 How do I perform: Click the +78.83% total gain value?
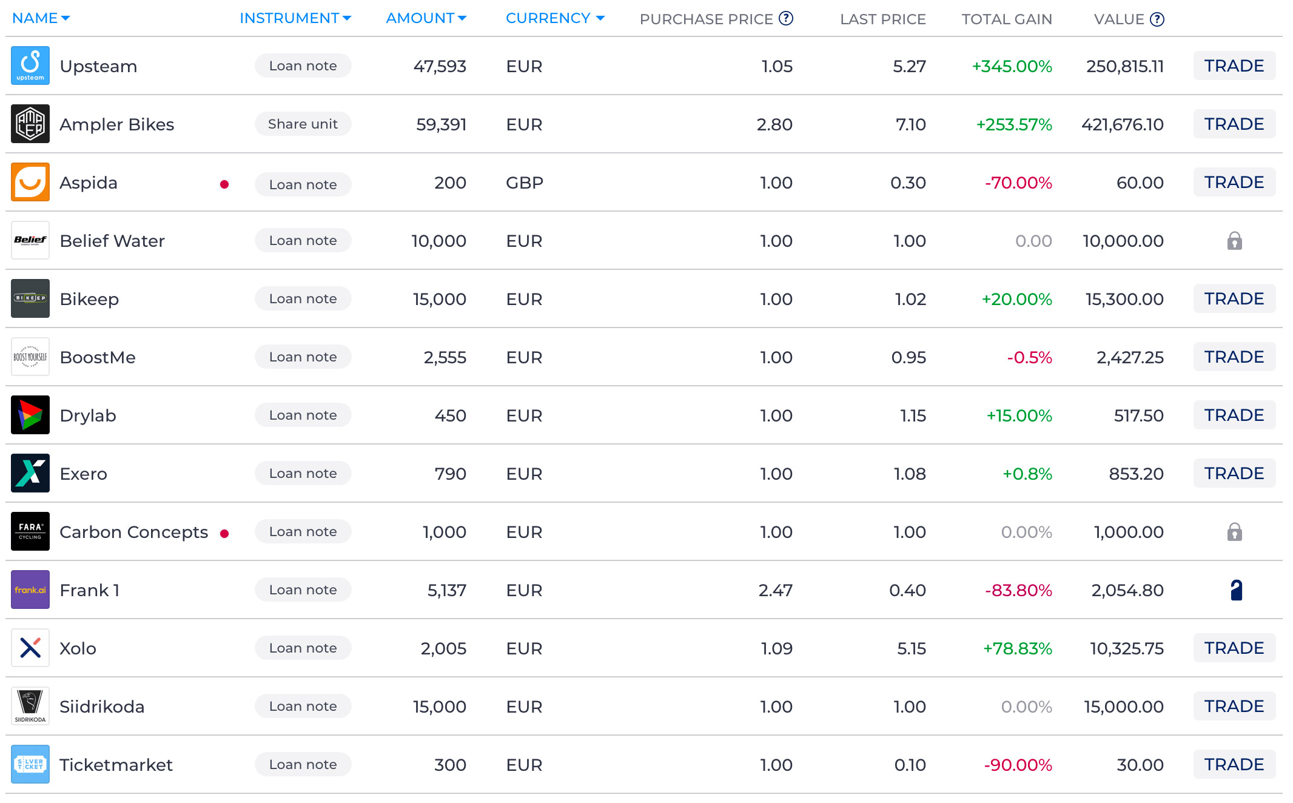pos(1018,648)
